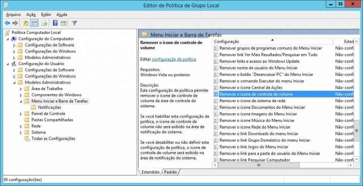The width and height of the screenshot is (363, 186).
Task: Click policy icon beside Remover o ícone Música do Menu Iniciar
Action: 216,120
